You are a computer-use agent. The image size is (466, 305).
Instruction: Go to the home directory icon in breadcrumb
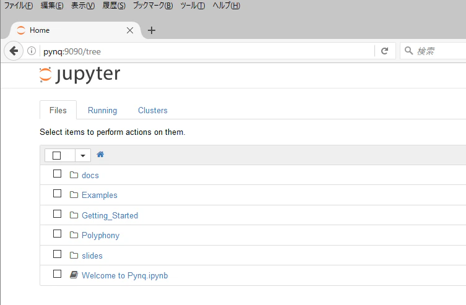tap(100, 155)
